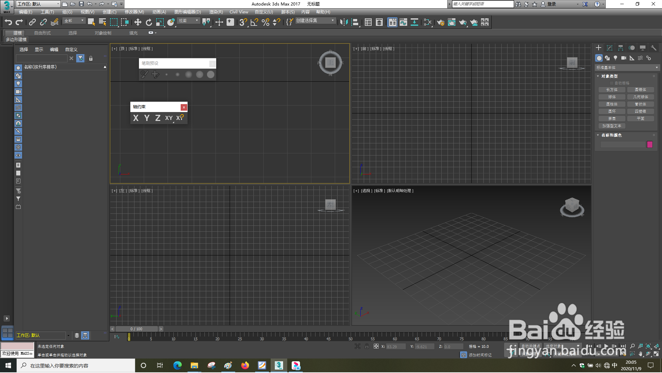Toggle the explorer filter funnel button
Viewport: 662px width, 373px height.
[x=80, y=59]
